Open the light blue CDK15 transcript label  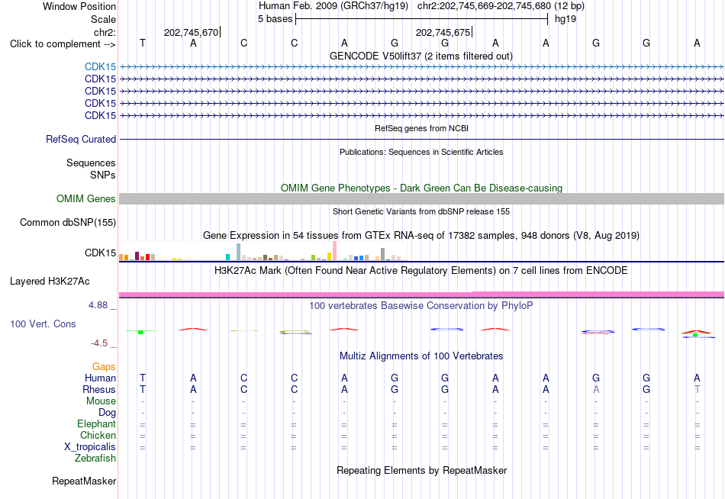click(x=100, y=66)
